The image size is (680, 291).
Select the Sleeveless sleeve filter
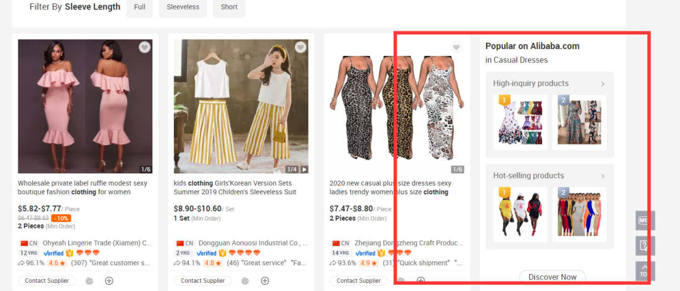click(183, 8)
